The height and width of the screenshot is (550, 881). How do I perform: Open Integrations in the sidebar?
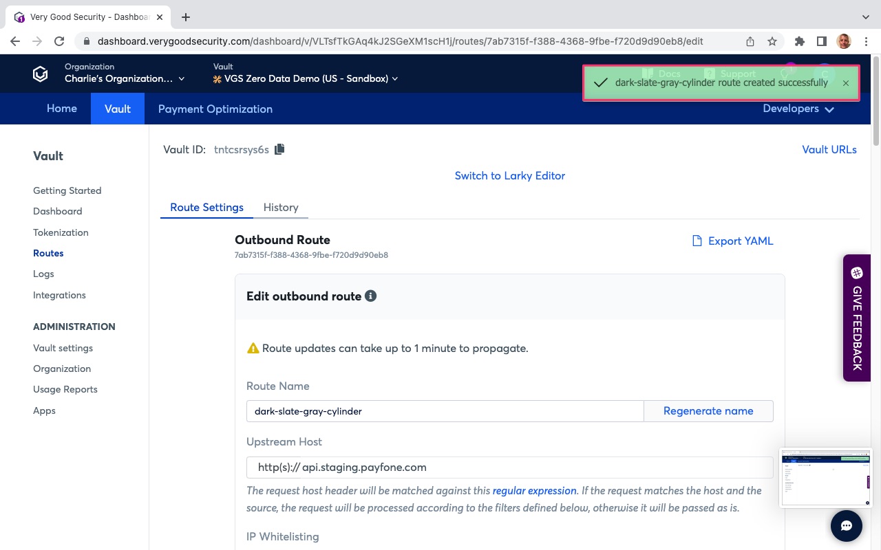click(59, 295)
